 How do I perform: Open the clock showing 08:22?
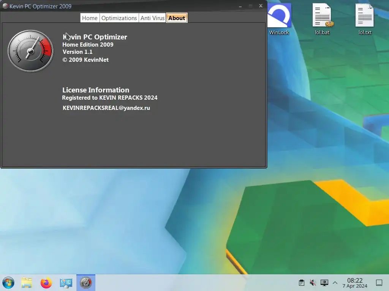pyautogui.click(x=355, y=283)
